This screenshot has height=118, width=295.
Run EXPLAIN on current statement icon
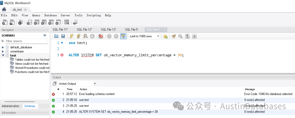(85, 36)
